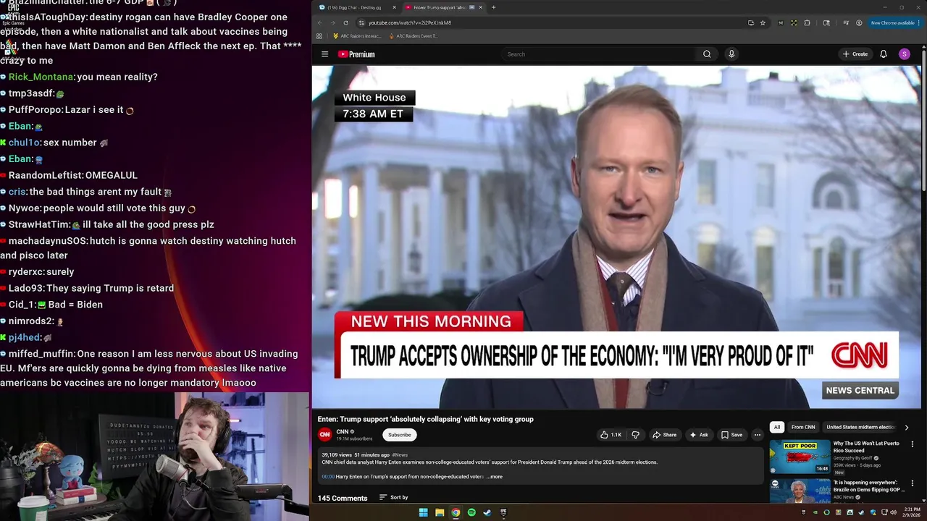Open options for Brazile GOP video
The image size is (927, 521).
point(913,483)
